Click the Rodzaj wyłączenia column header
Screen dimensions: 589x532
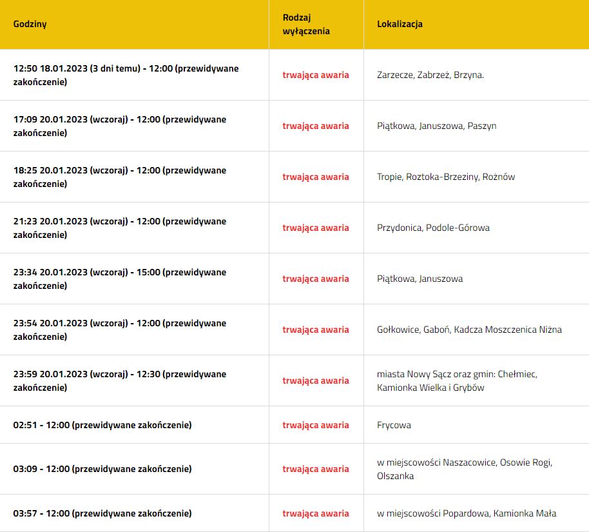tap(306, 25)
